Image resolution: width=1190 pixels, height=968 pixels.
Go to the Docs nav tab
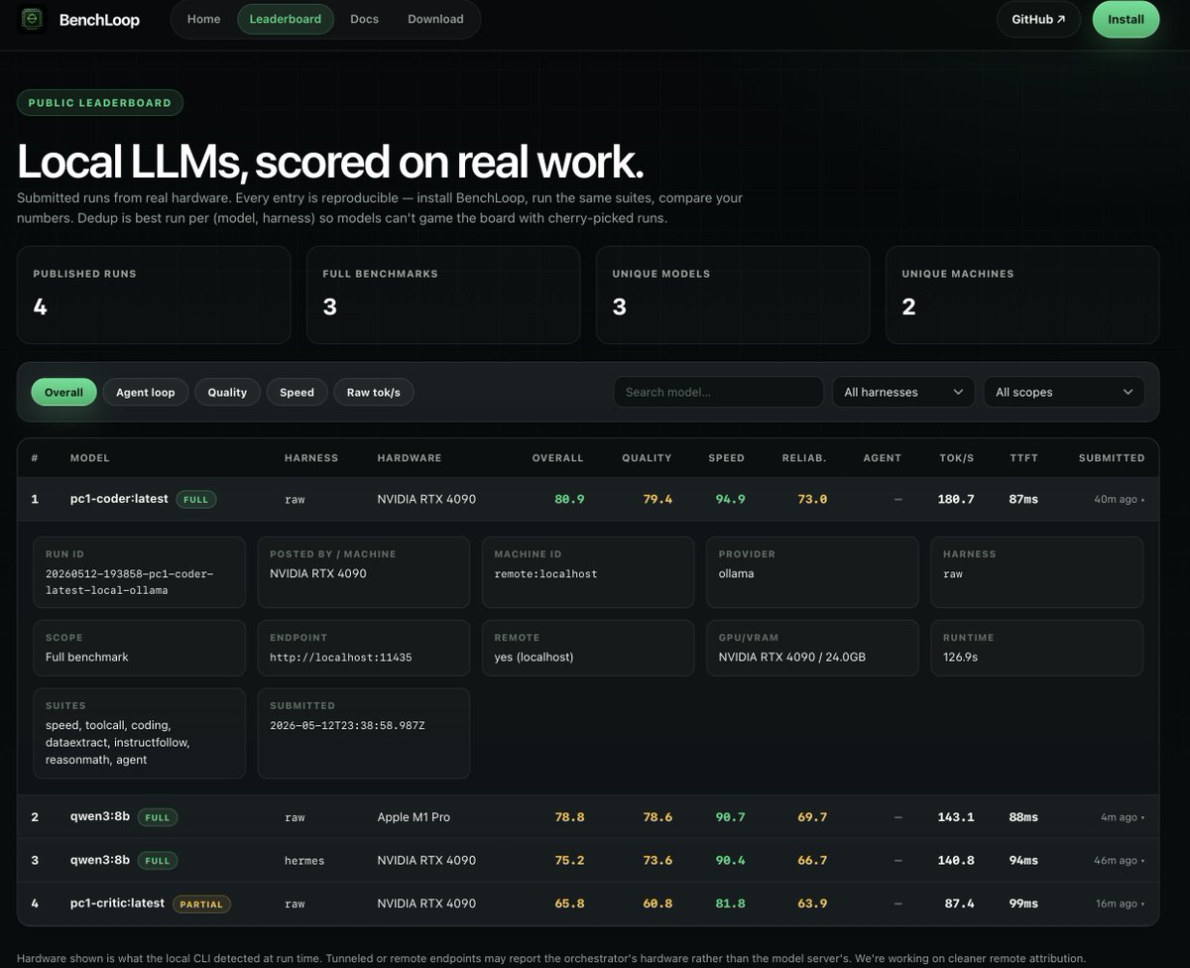click(364, 19)
